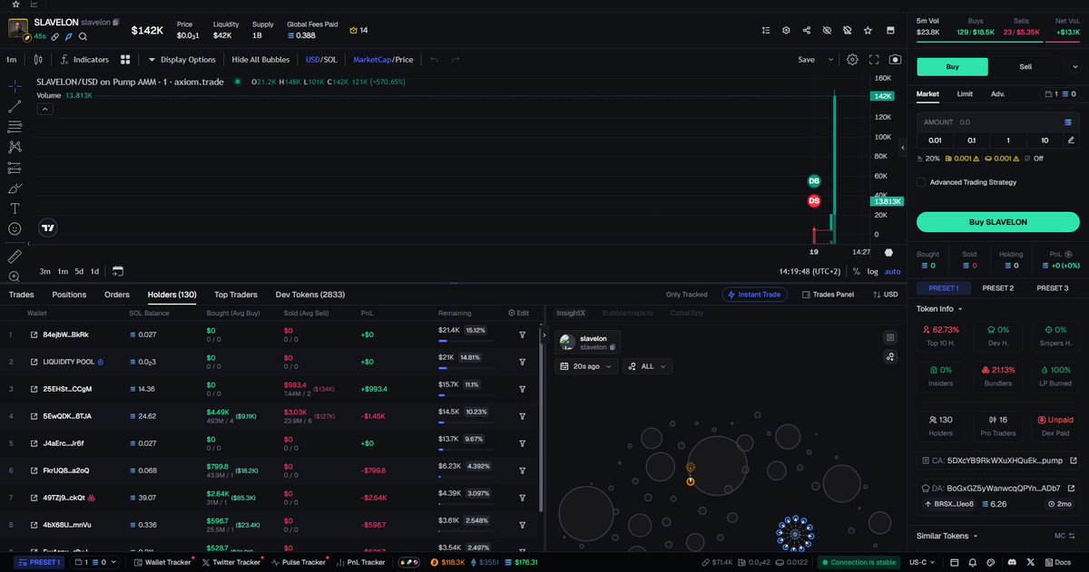
Task: Open the 20s ago time dropdown
Action: (586, 366)
